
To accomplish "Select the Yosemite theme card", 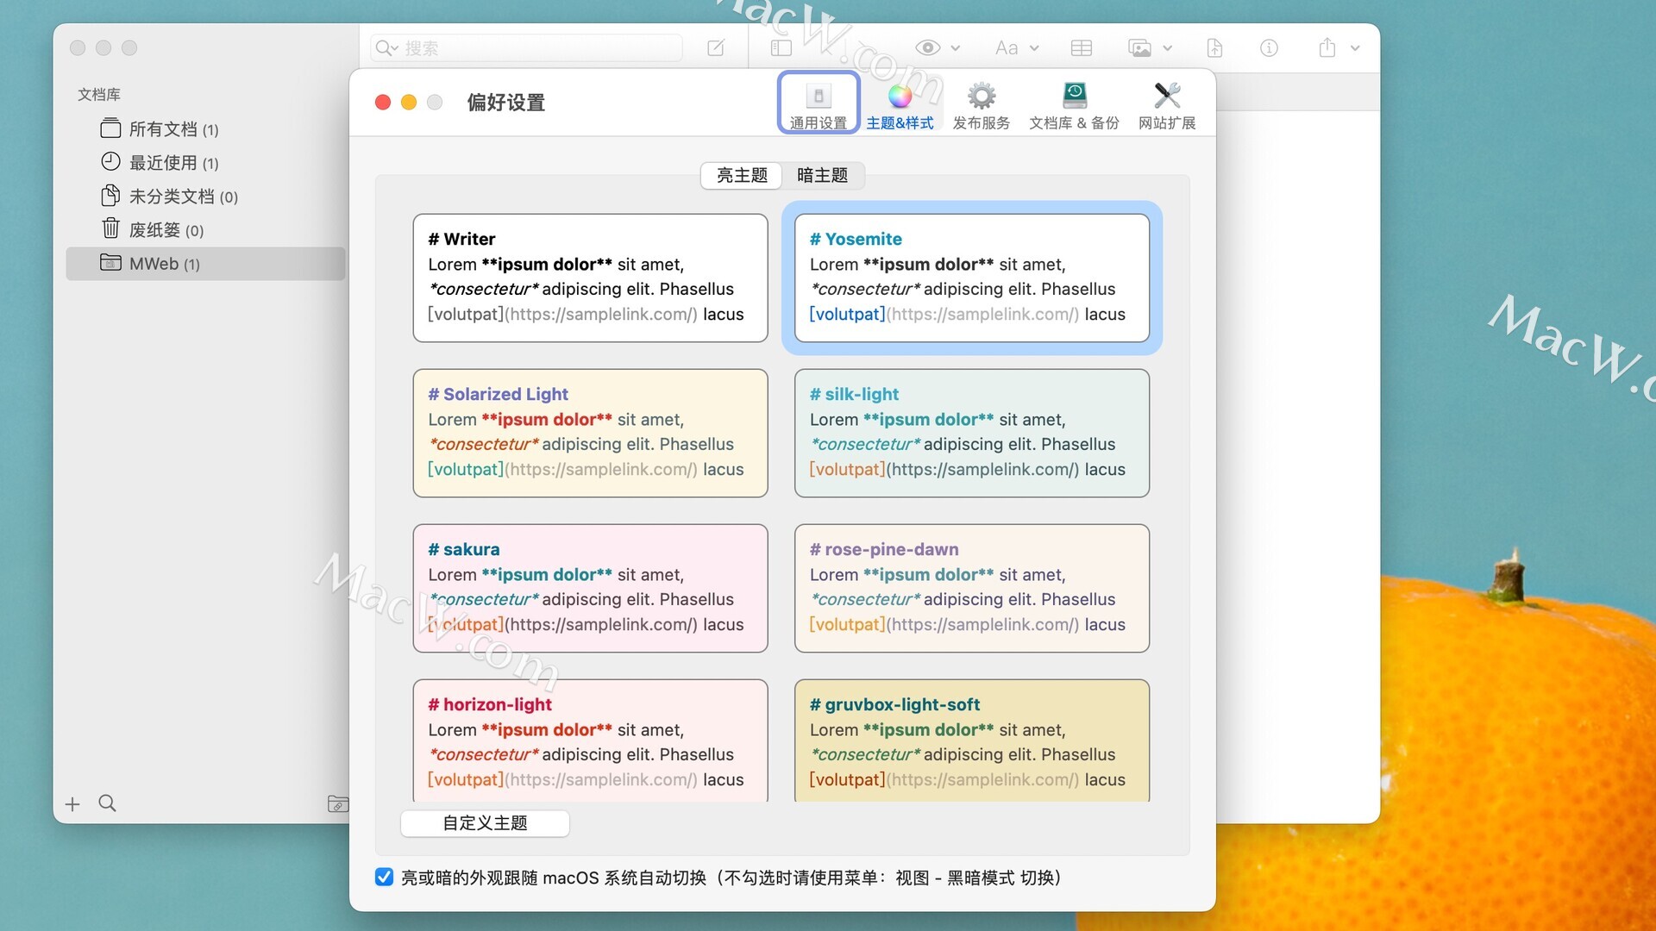I will tap(971, 278).
